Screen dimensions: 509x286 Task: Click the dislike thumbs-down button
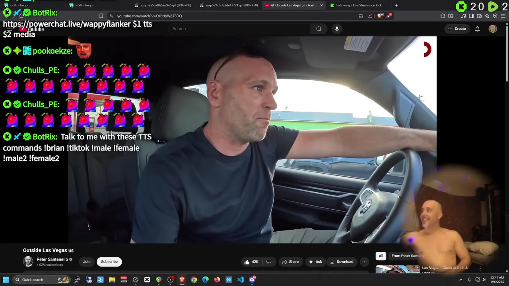[269, 262]
